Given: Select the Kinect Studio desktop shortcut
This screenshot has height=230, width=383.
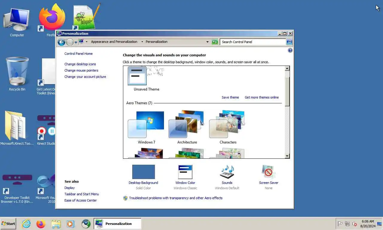Looking at the screenshot, I should (x=46, y=130).
